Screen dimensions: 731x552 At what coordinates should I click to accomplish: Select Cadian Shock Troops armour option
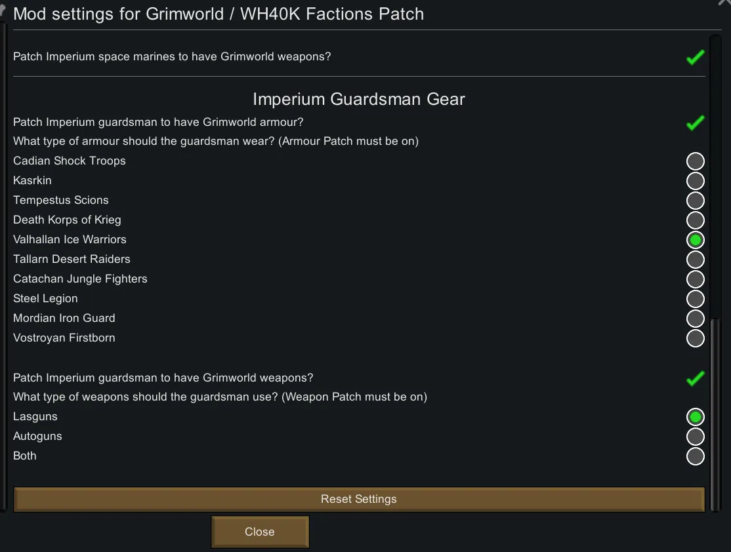[695, 161]
